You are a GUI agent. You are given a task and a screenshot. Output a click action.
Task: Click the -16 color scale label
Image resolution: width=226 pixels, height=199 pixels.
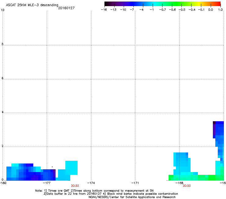click(104, 10)
